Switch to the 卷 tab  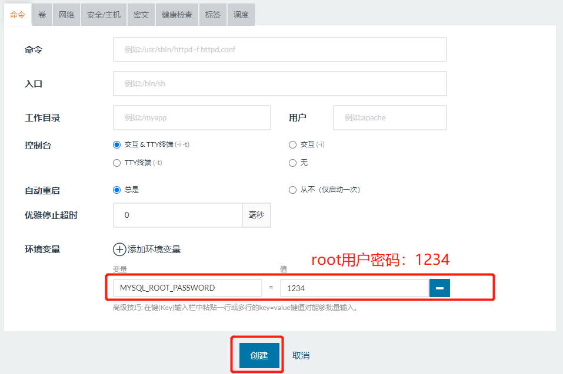[41, 15]
